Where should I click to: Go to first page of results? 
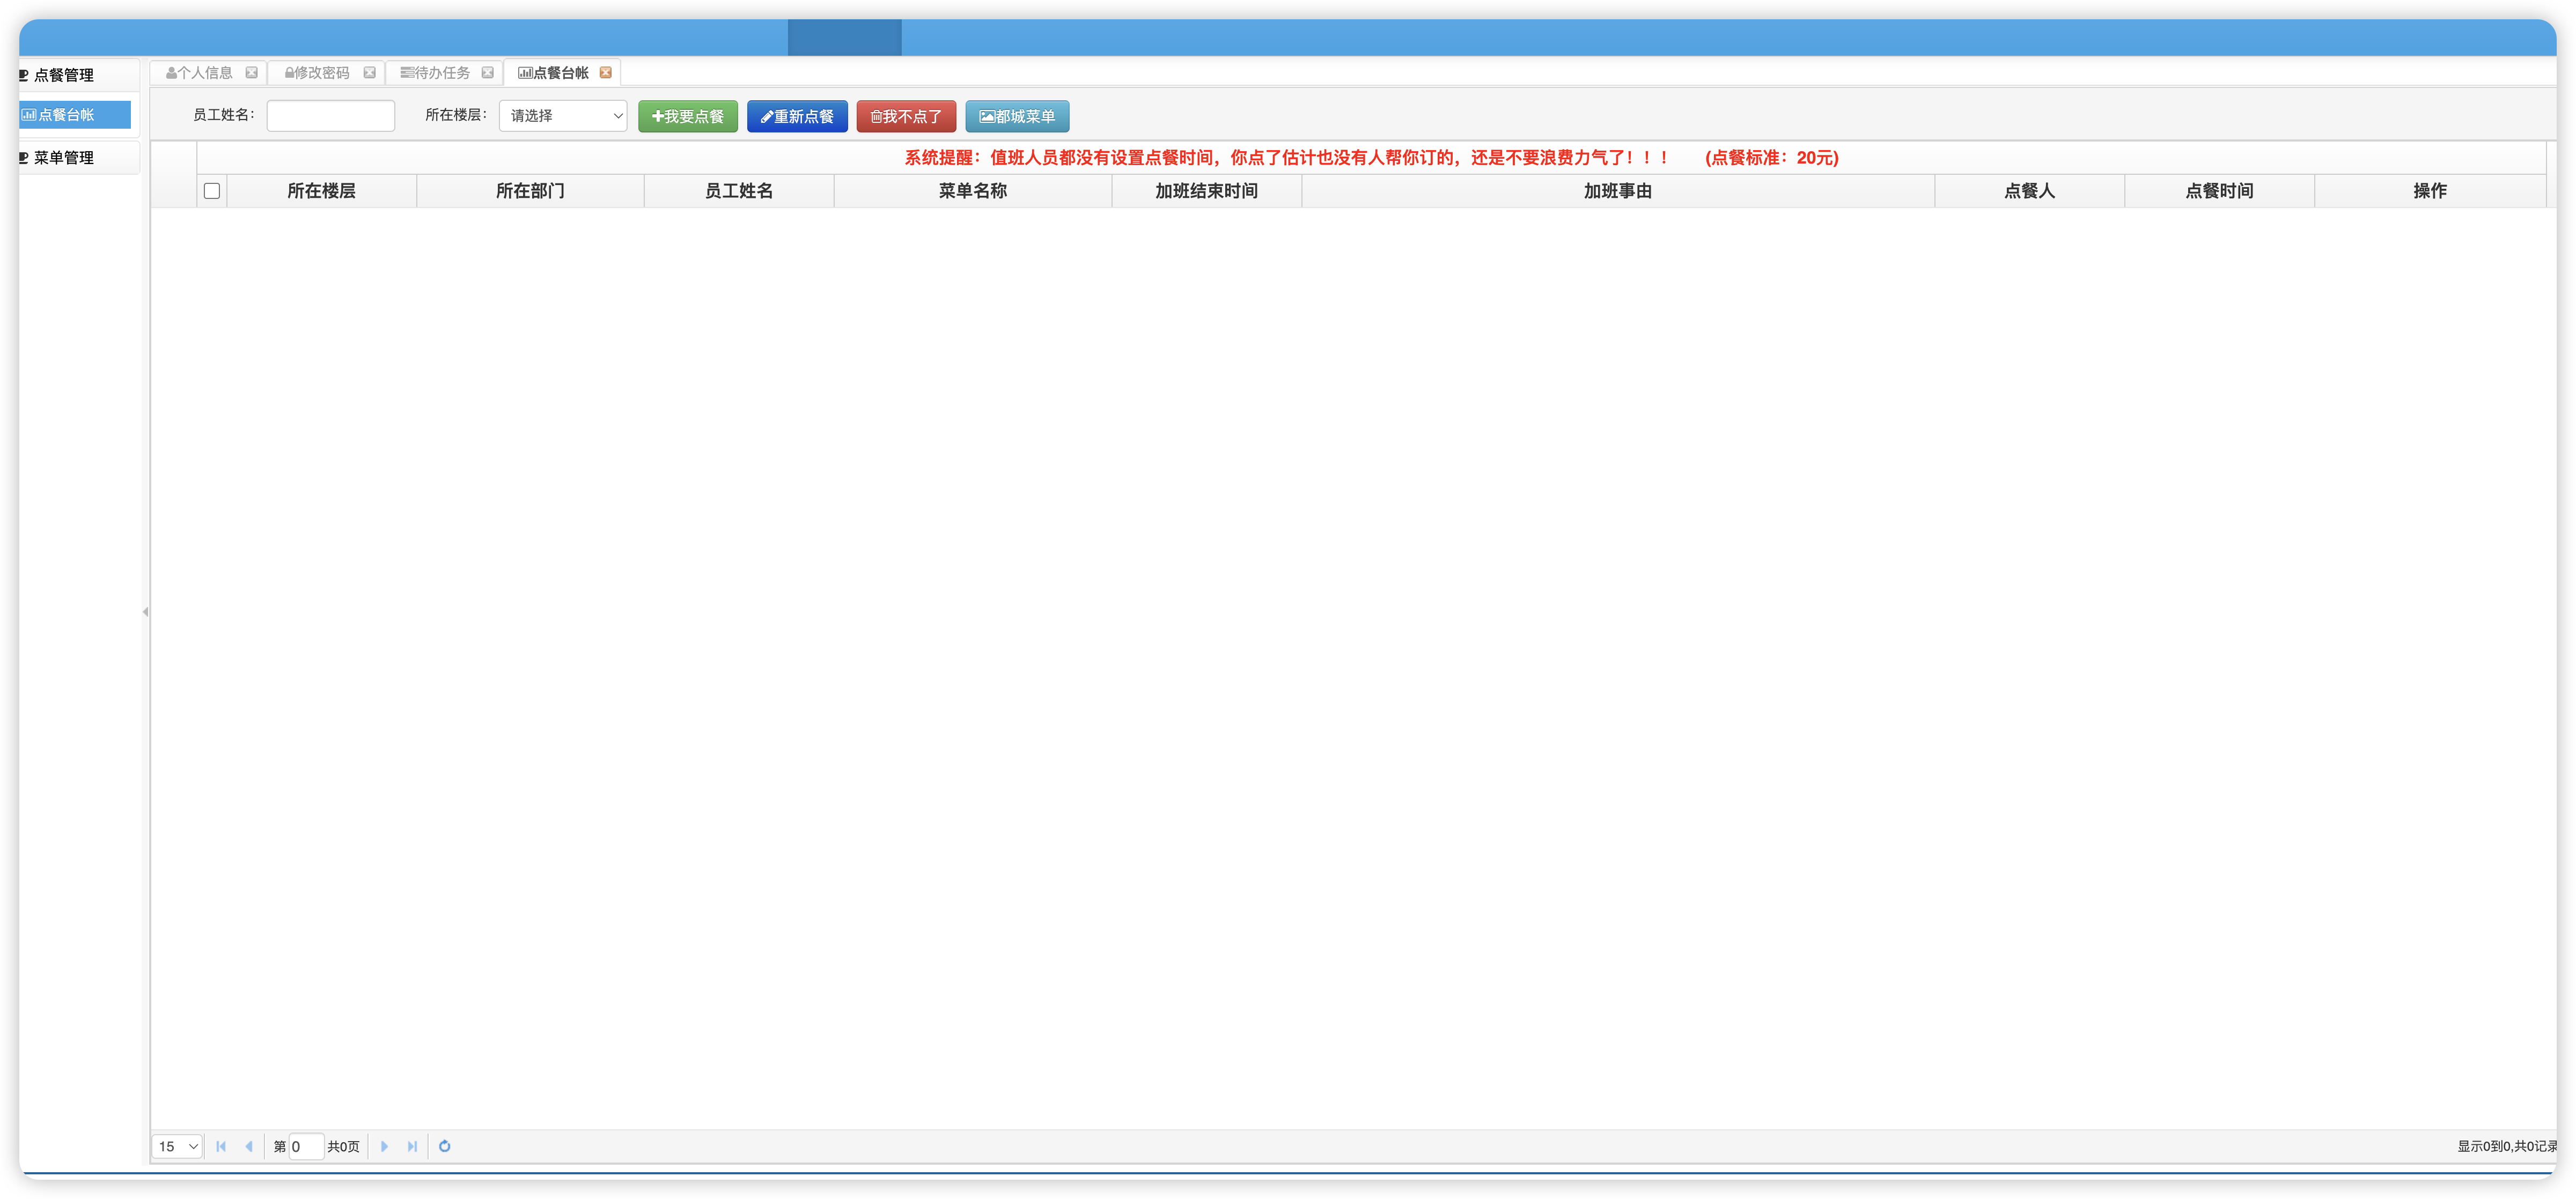[x=221, y=1146]
